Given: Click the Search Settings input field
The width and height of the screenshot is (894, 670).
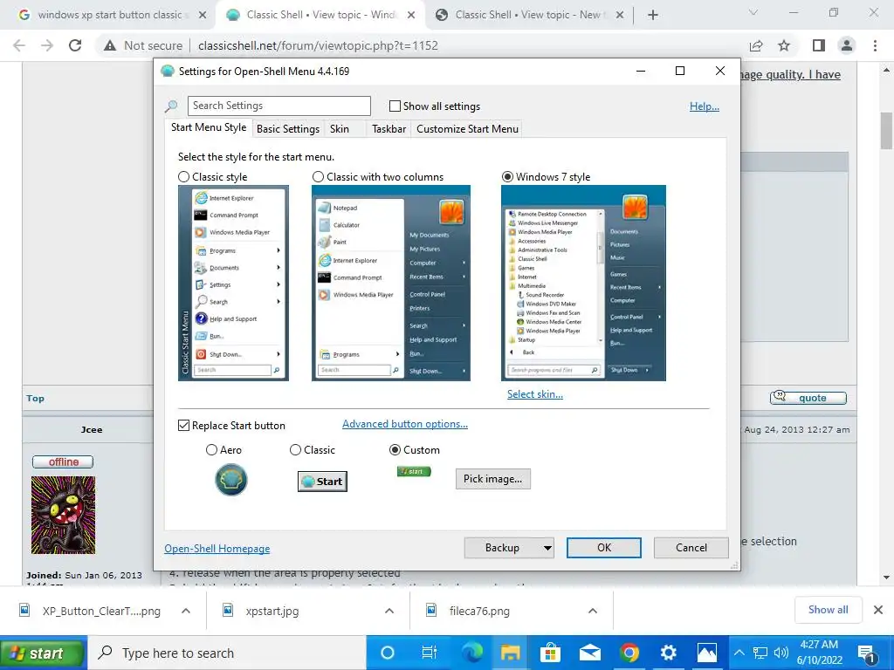Looking at the screenshot, I should (x=279, y=106).
